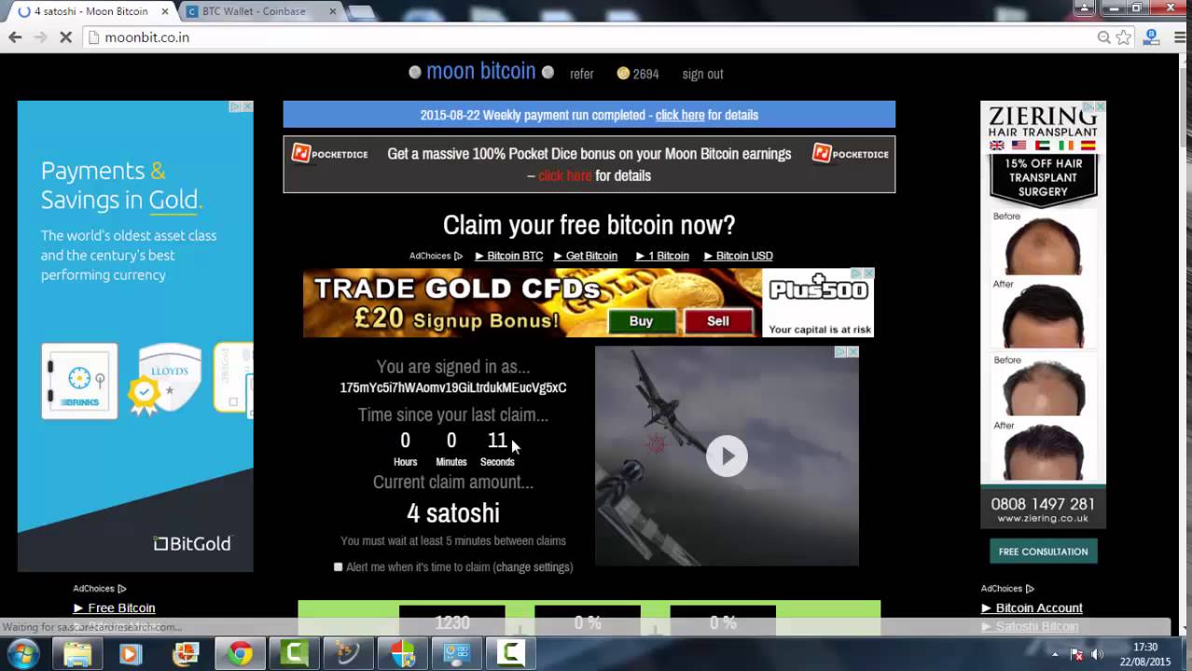
Task: Show hidden system tray icons
Action: (1055, 654)
